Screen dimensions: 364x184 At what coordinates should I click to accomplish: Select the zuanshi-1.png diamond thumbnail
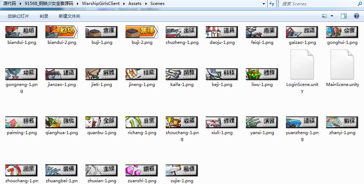(142, 170)
